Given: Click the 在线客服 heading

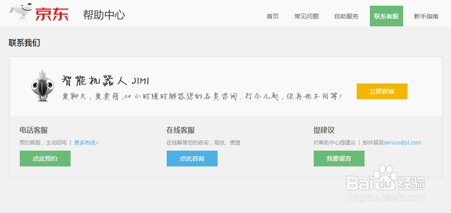Looking at the screenshot, I should (x=181, y=130).
